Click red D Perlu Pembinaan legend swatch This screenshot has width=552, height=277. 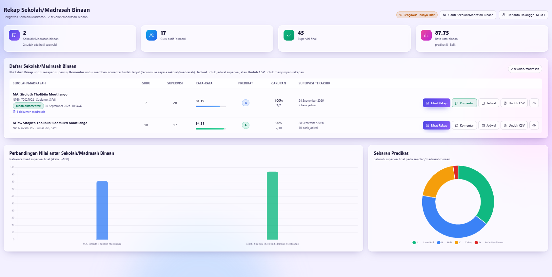coord(476,243)
